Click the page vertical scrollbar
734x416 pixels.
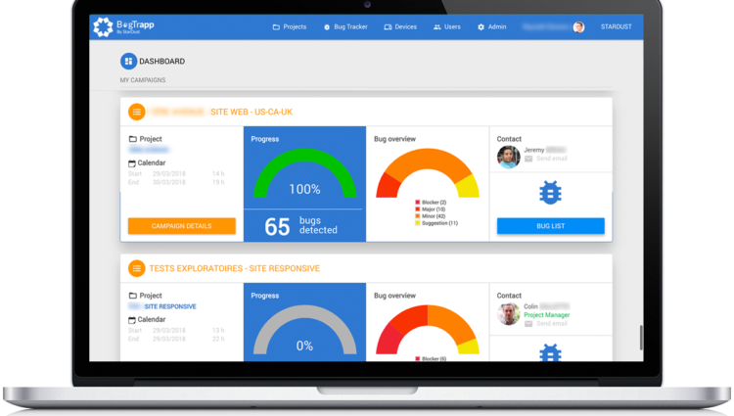641,338
